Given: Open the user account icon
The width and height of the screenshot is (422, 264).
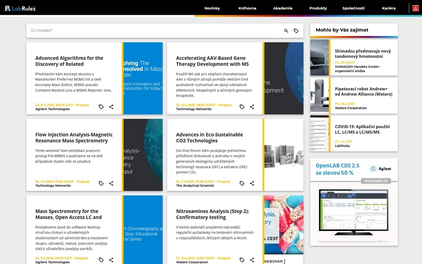Looking at the screenshot, I should [x=415, y=8].
